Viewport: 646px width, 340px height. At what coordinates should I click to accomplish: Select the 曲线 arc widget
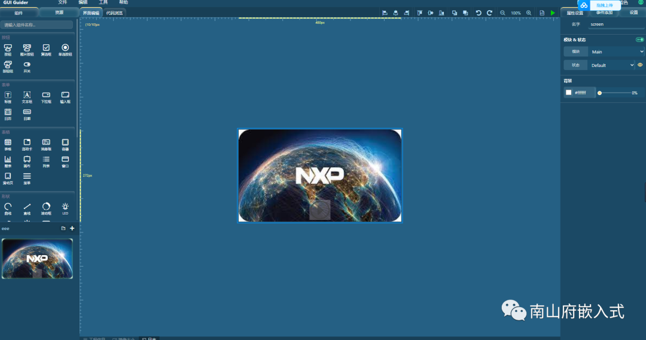(x=8, y=209)
